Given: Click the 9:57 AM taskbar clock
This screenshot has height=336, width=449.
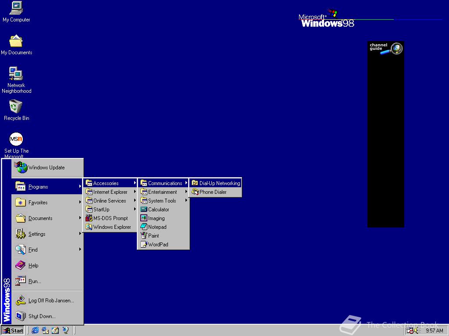Looking at the screenshot, I should [434, 331].
